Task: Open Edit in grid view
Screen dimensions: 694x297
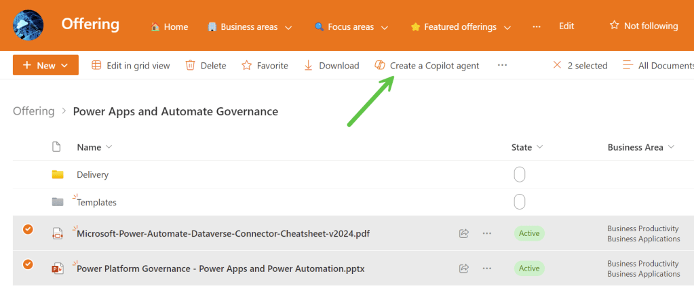Action: click(x=131, y=65)
